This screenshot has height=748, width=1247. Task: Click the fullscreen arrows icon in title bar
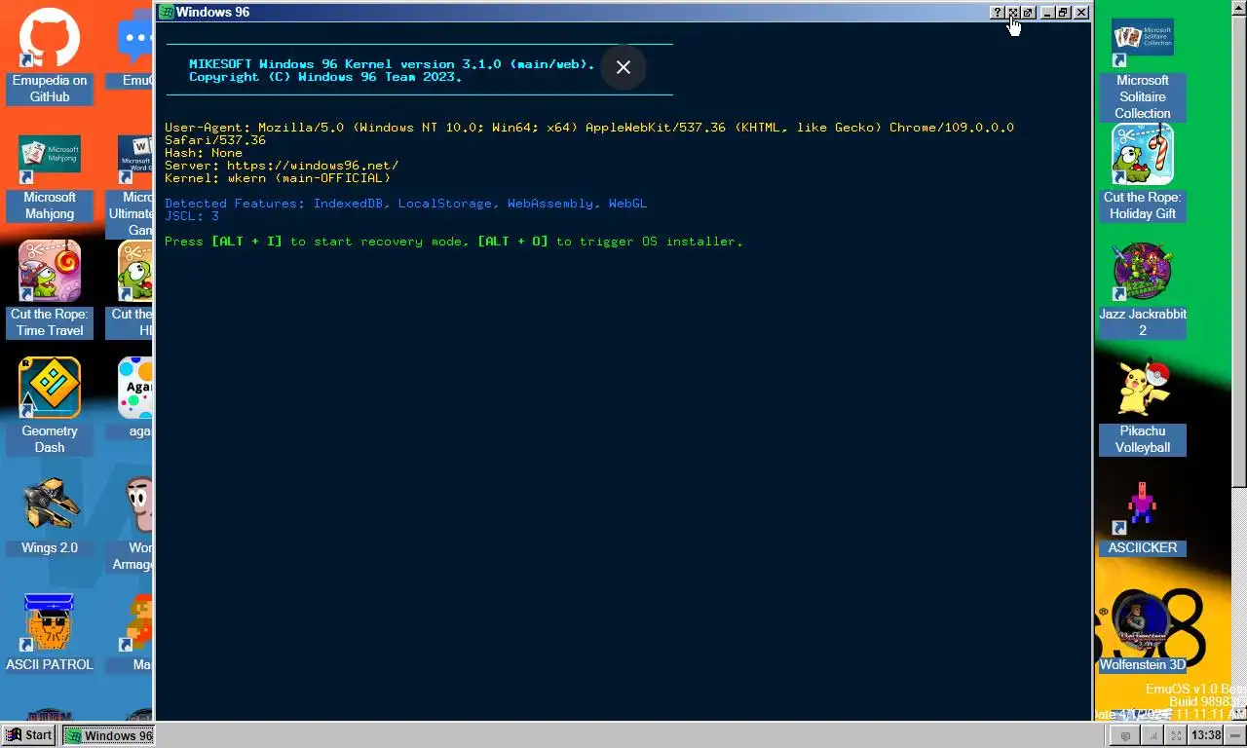click(x=1012, y=13)
